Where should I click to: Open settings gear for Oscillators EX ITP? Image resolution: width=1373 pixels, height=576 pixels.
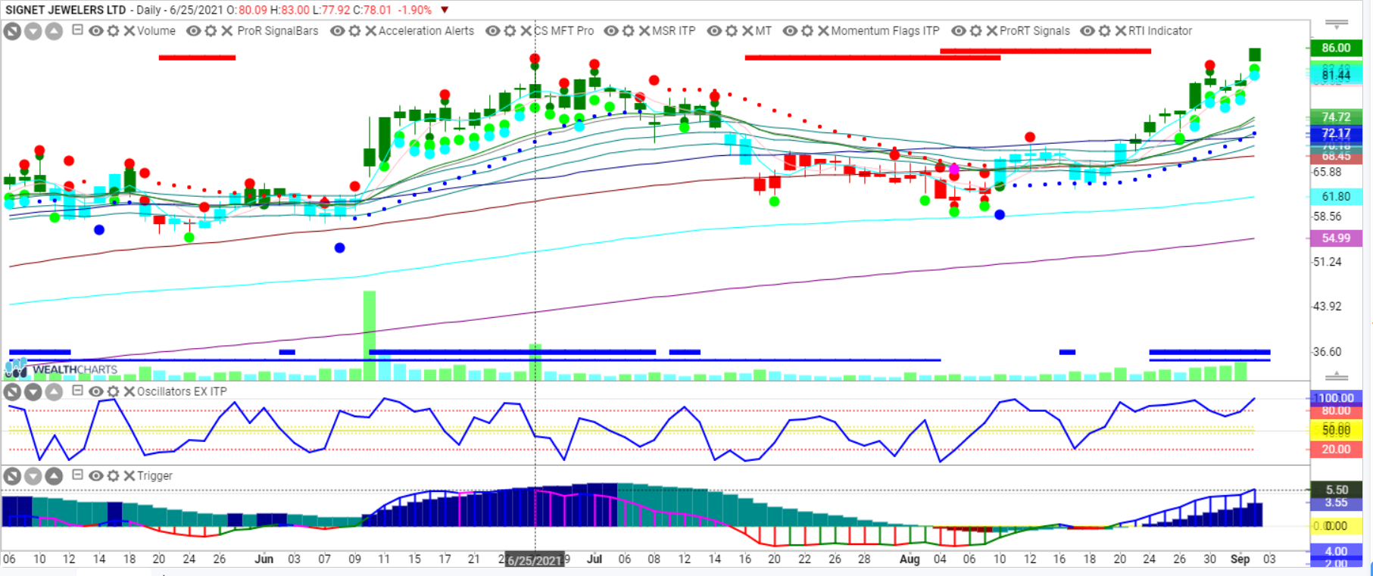[x=113, y=391]
